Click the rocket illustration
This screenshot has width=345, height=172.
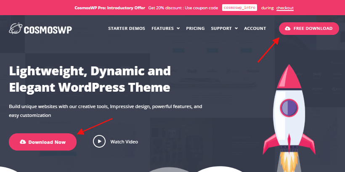point(289,118)
